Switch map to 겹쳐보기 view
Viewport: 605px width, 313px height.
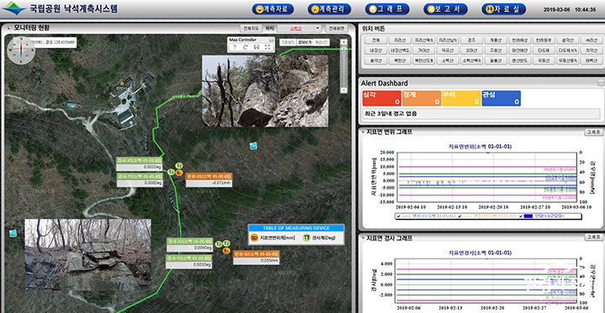point(304,43)
